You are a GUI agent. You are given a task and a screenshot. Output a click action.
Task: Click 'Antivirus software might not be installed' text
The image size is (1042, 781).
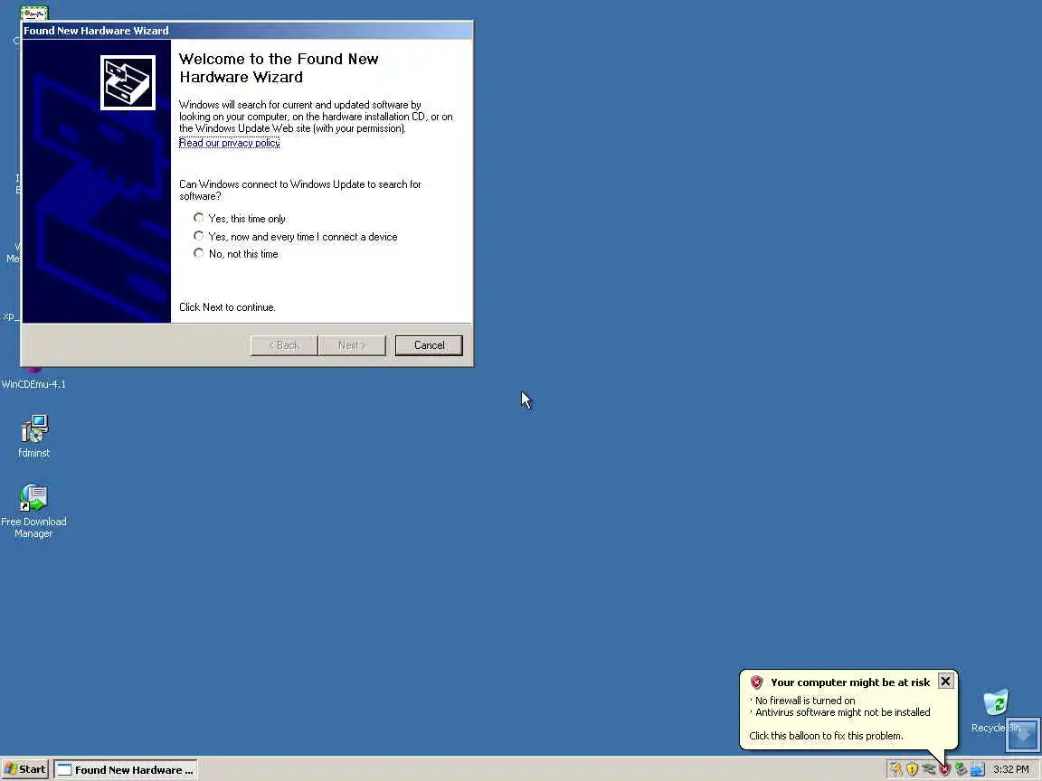pos(843,712)
